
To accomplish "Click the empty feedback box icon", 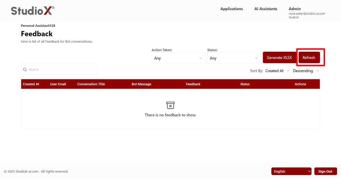I will 170,105.
